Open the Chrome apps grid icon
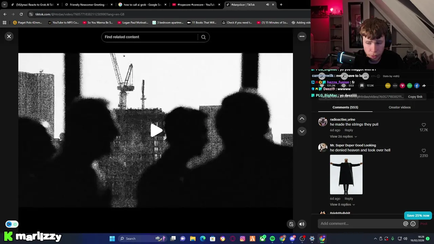 [4, 23]
